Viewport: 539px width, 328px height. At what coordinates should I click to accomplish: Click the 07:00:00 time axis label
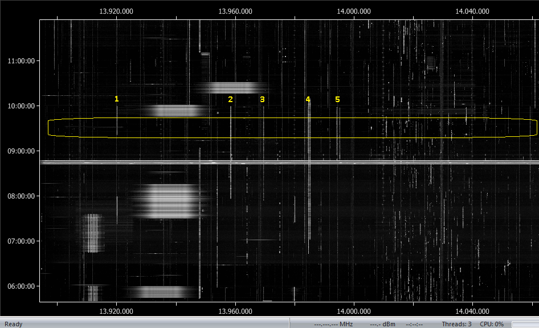click(21, 241)
